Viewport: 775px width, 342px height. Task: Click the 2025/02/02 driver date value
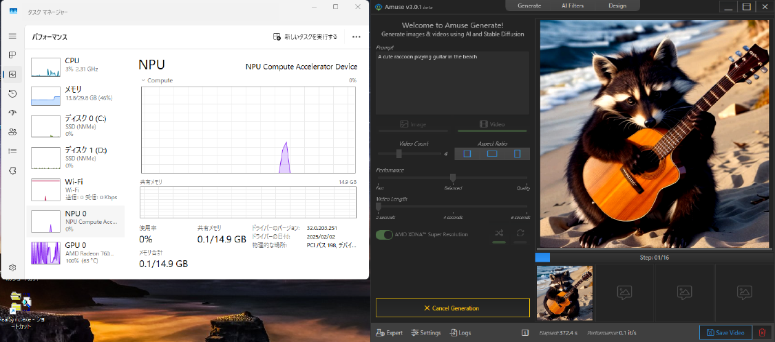click(x=319, y=236)
